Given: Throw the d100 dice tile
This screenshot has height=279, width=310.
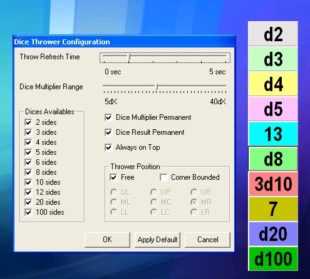Looking at the screenshot, I should (x=273, y=258).
